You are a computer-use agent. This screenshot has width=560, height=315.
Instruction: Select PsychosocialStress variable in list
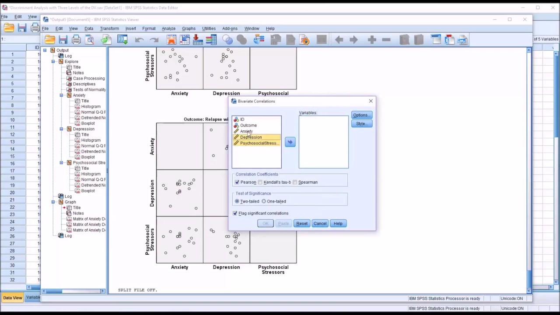256,143
